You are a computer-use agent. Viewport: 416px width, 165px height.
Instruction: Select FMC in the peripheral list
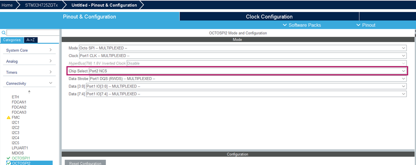[16, 117]
